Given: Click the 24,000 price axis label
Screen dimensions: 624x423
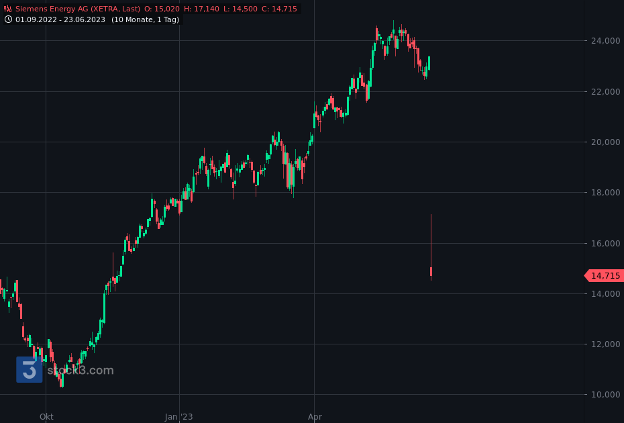Looking at the screenshot, I should (605, 41).
